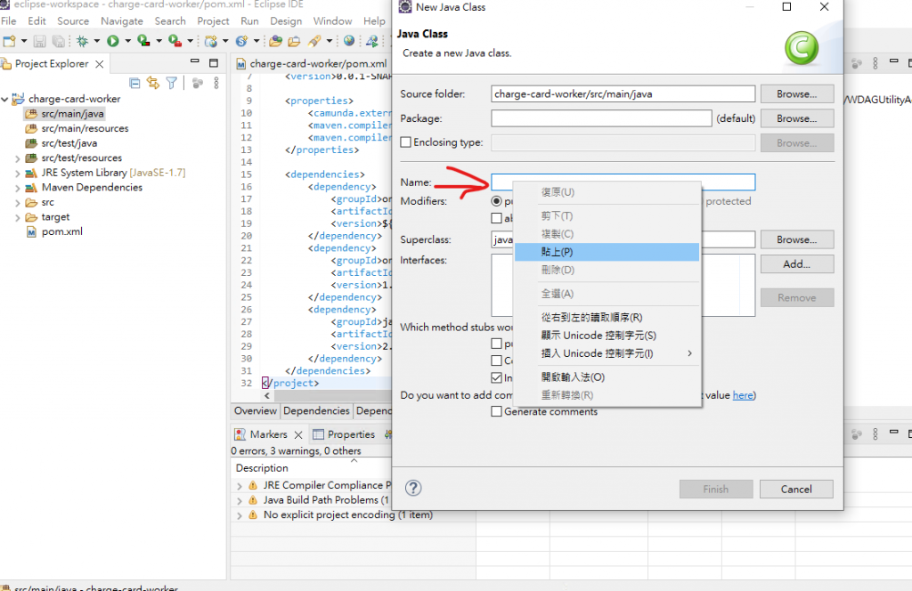The image size is (912, 591).
Task: Toggle the Enclosing type checkbox
Action: tap(406, 142)
